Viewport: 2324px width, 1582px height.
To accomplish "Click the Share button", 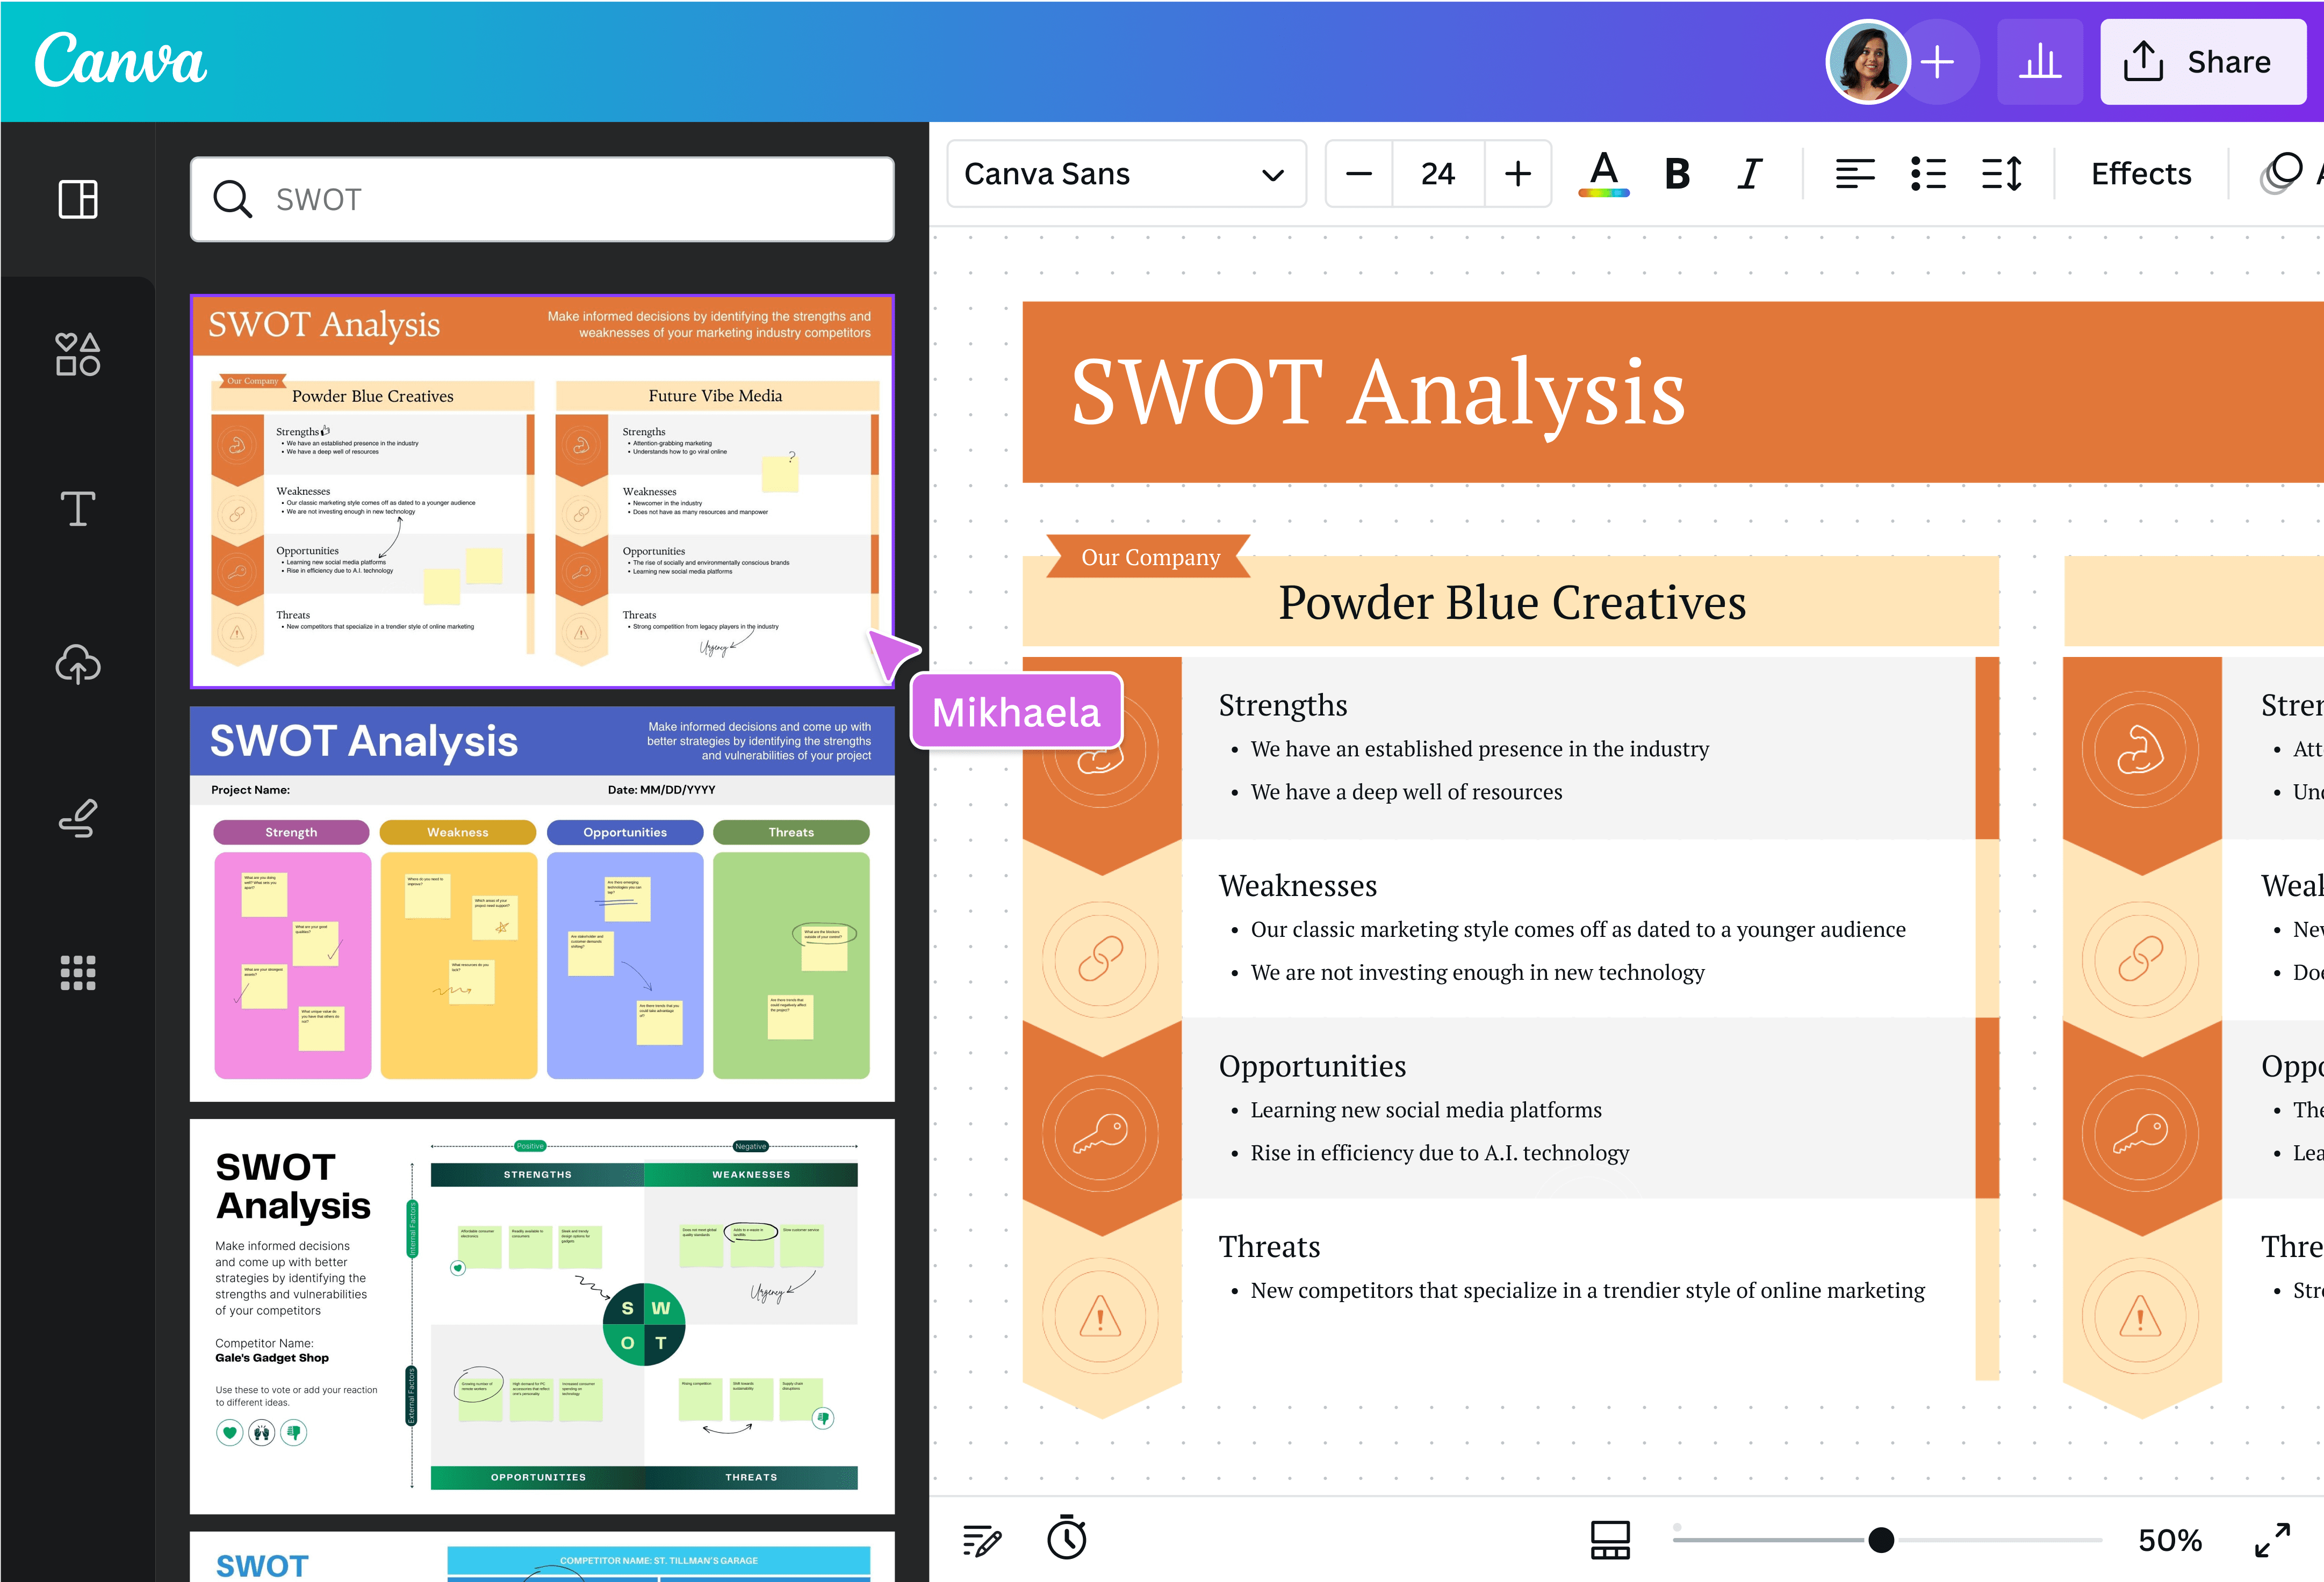I will (2203, 61).
